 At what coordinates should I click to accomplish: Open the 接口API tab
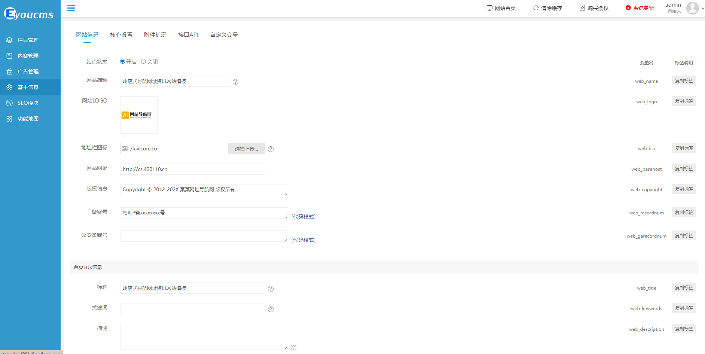pyautogui.click(x=188, y=35)
